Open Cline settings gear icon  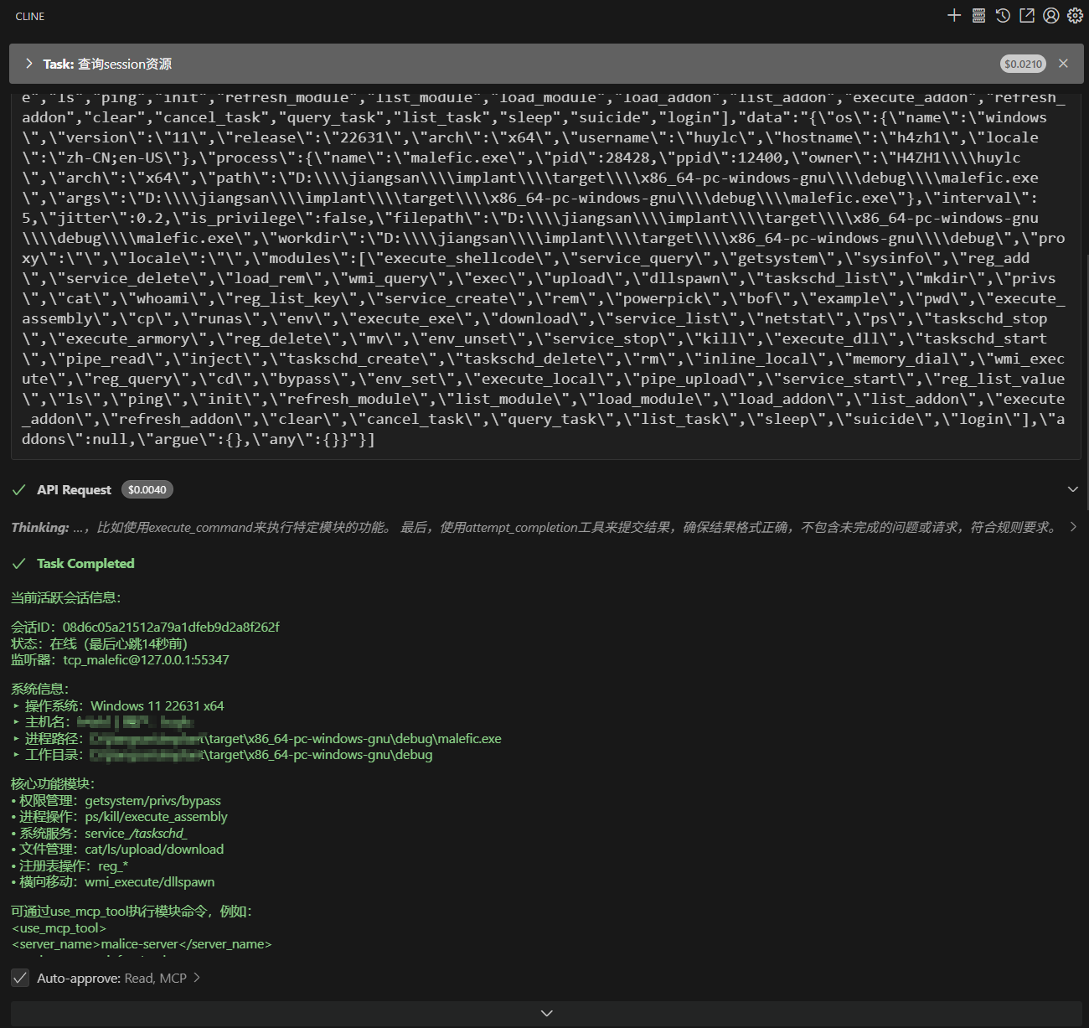pos(1075,15)
